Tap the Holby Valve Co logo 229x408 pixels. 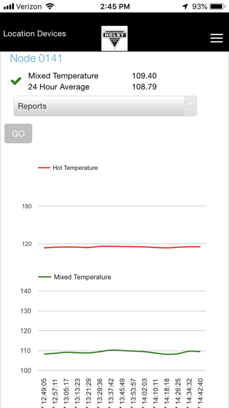pos(114,38)
